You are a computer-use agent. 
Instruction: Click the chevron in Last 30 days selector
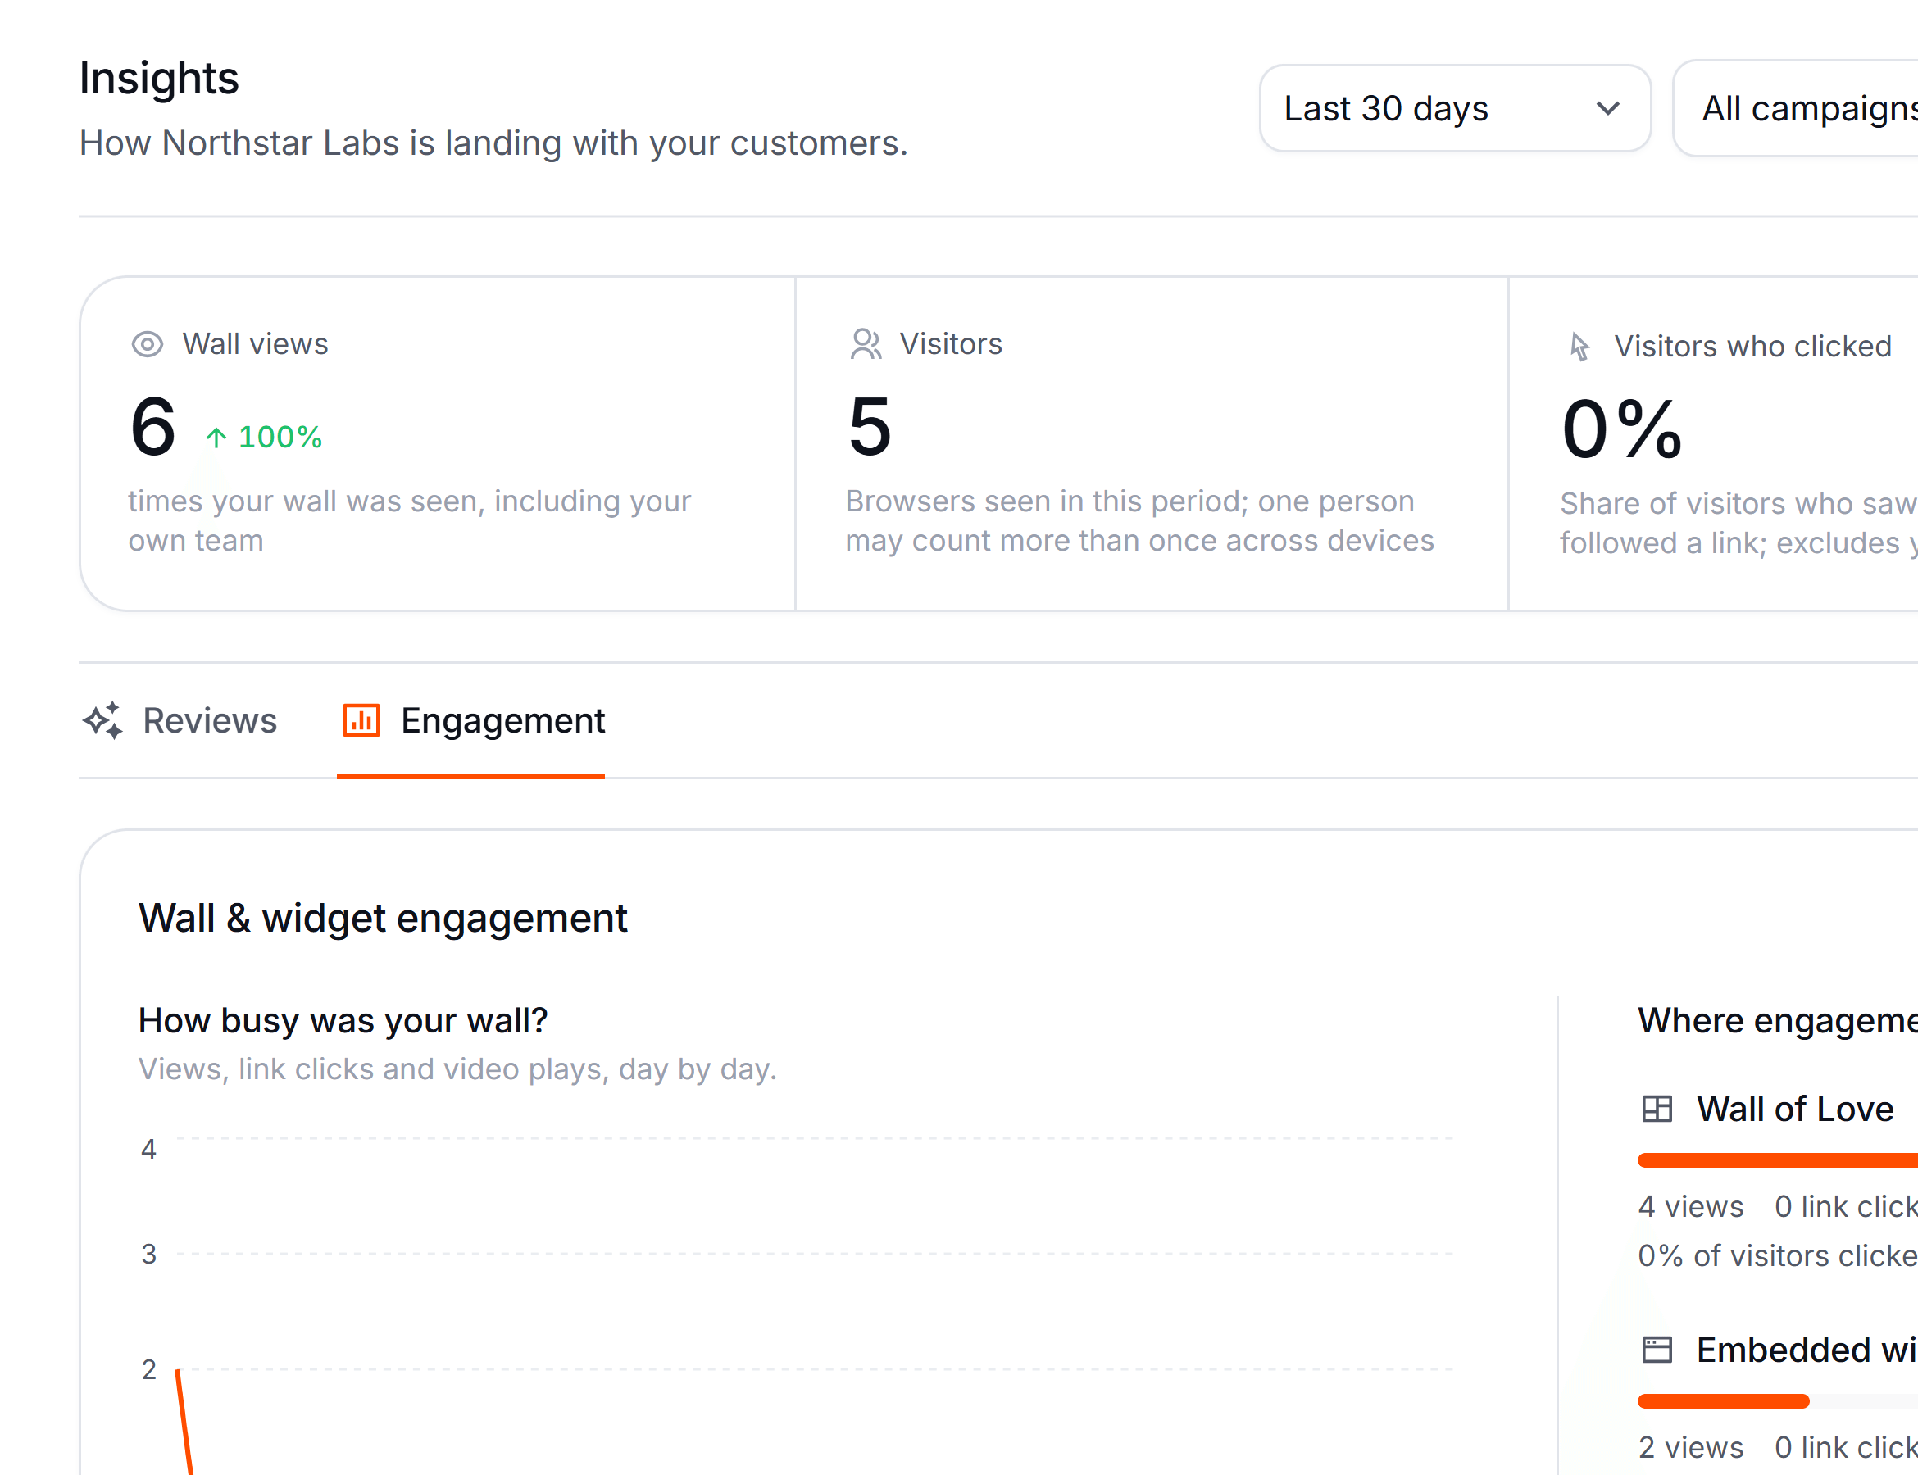(1607, 109)
